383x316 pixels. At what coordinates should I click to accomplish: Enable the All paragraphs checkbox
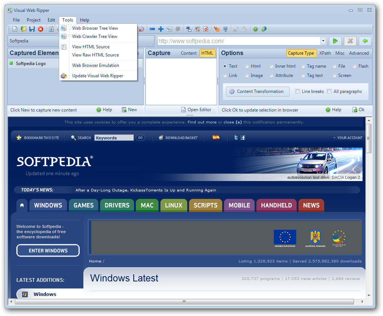click(329, 91)
